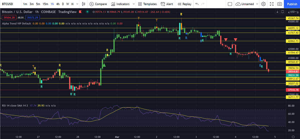Open the candlestick chart style menu
This screenshot has height=139, width=300.
[83, 4]
